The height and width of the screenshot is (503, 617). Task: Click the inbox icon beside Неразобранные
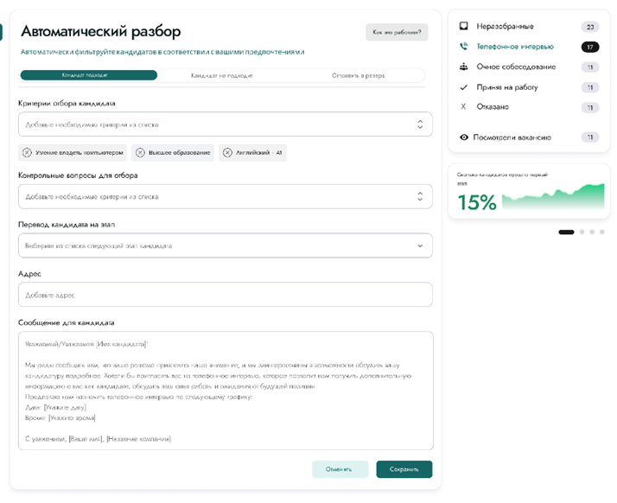(x=464, y=27)
